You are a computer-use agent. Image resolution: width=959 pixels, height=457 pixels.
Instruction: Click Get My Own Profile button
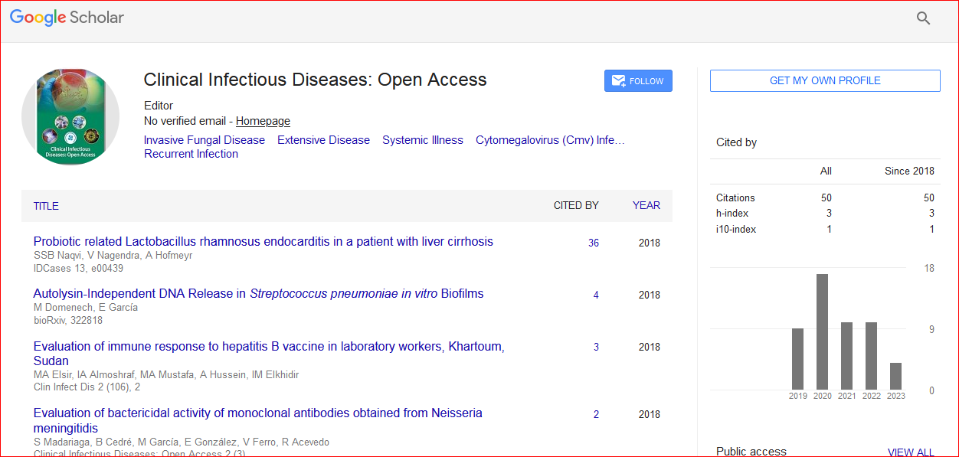click(824, 80)
